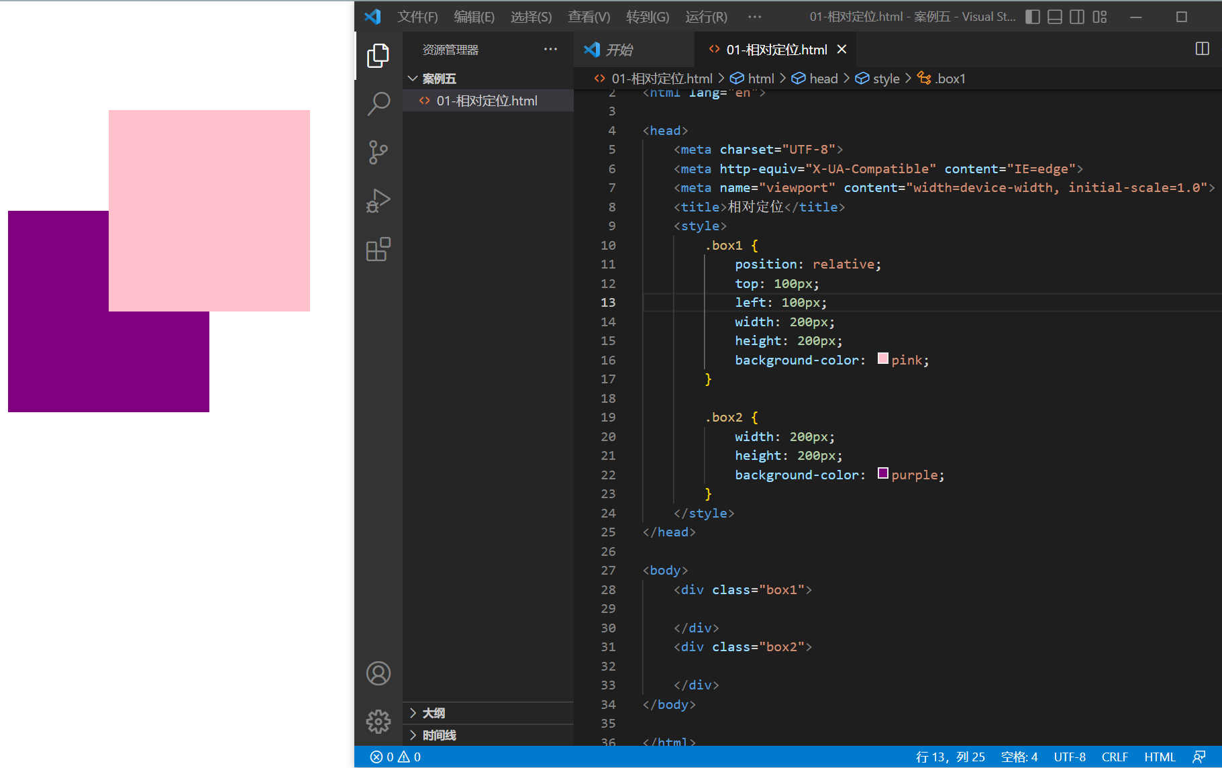The image size is (1222, 768).
Task: Expand the 大纲 outline section
Action: click(x=489, y=713)
